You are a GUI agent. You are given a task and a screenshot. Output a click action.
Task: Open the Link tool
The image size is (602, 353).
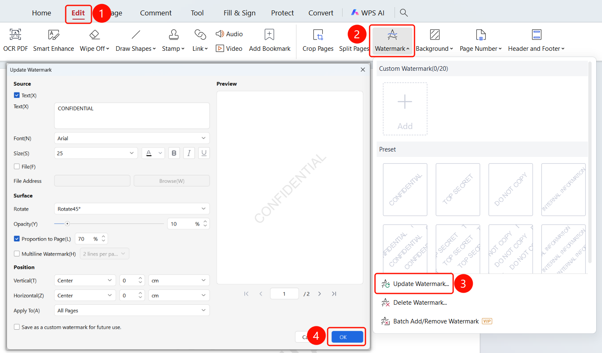tap(200, 41)
